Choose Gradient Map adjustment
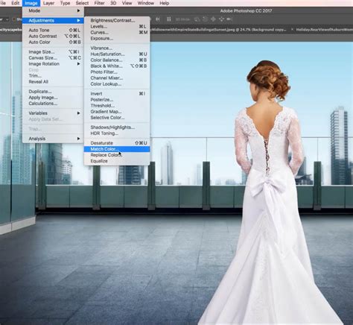Viewport: 353px width, 325px height. click(117, 112)
